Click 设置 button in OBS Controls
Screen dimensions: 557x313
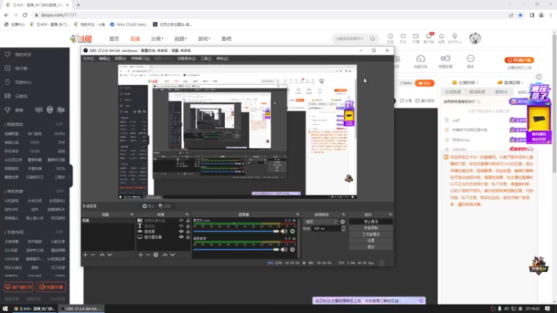pos(371,241)
